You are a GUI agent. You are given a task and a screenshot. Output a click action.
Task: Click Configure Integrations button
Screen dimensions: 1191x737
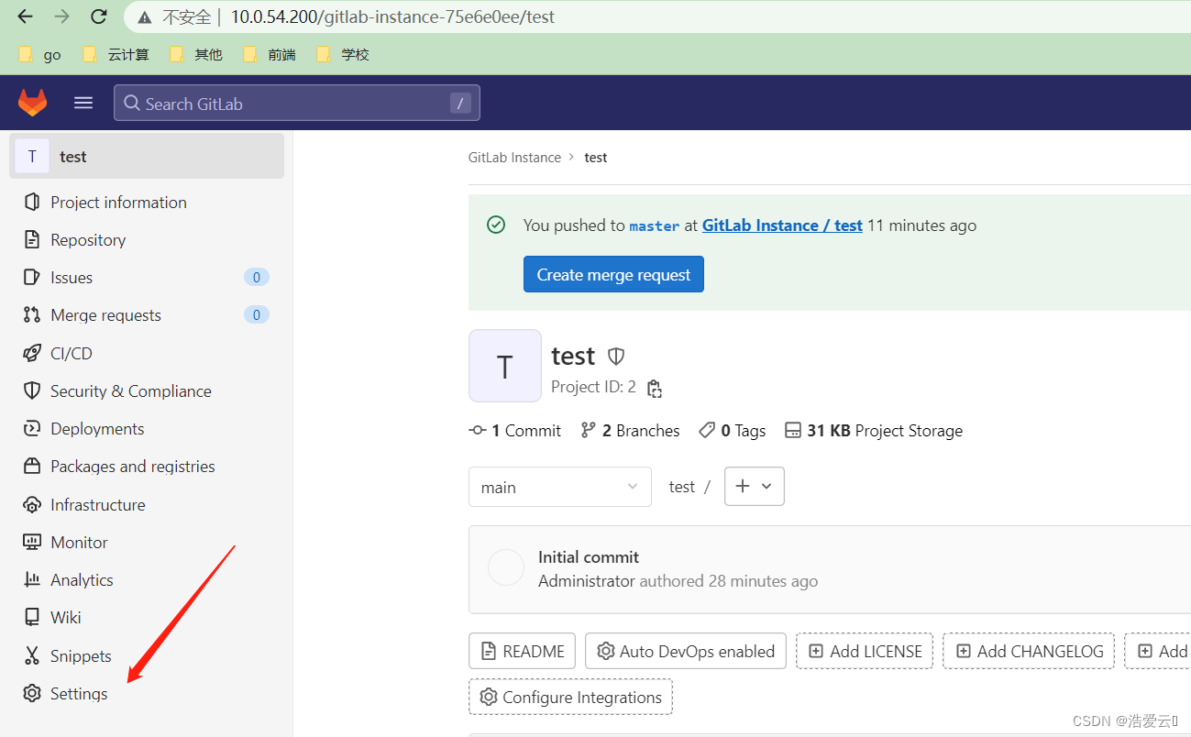click(570, 697)
